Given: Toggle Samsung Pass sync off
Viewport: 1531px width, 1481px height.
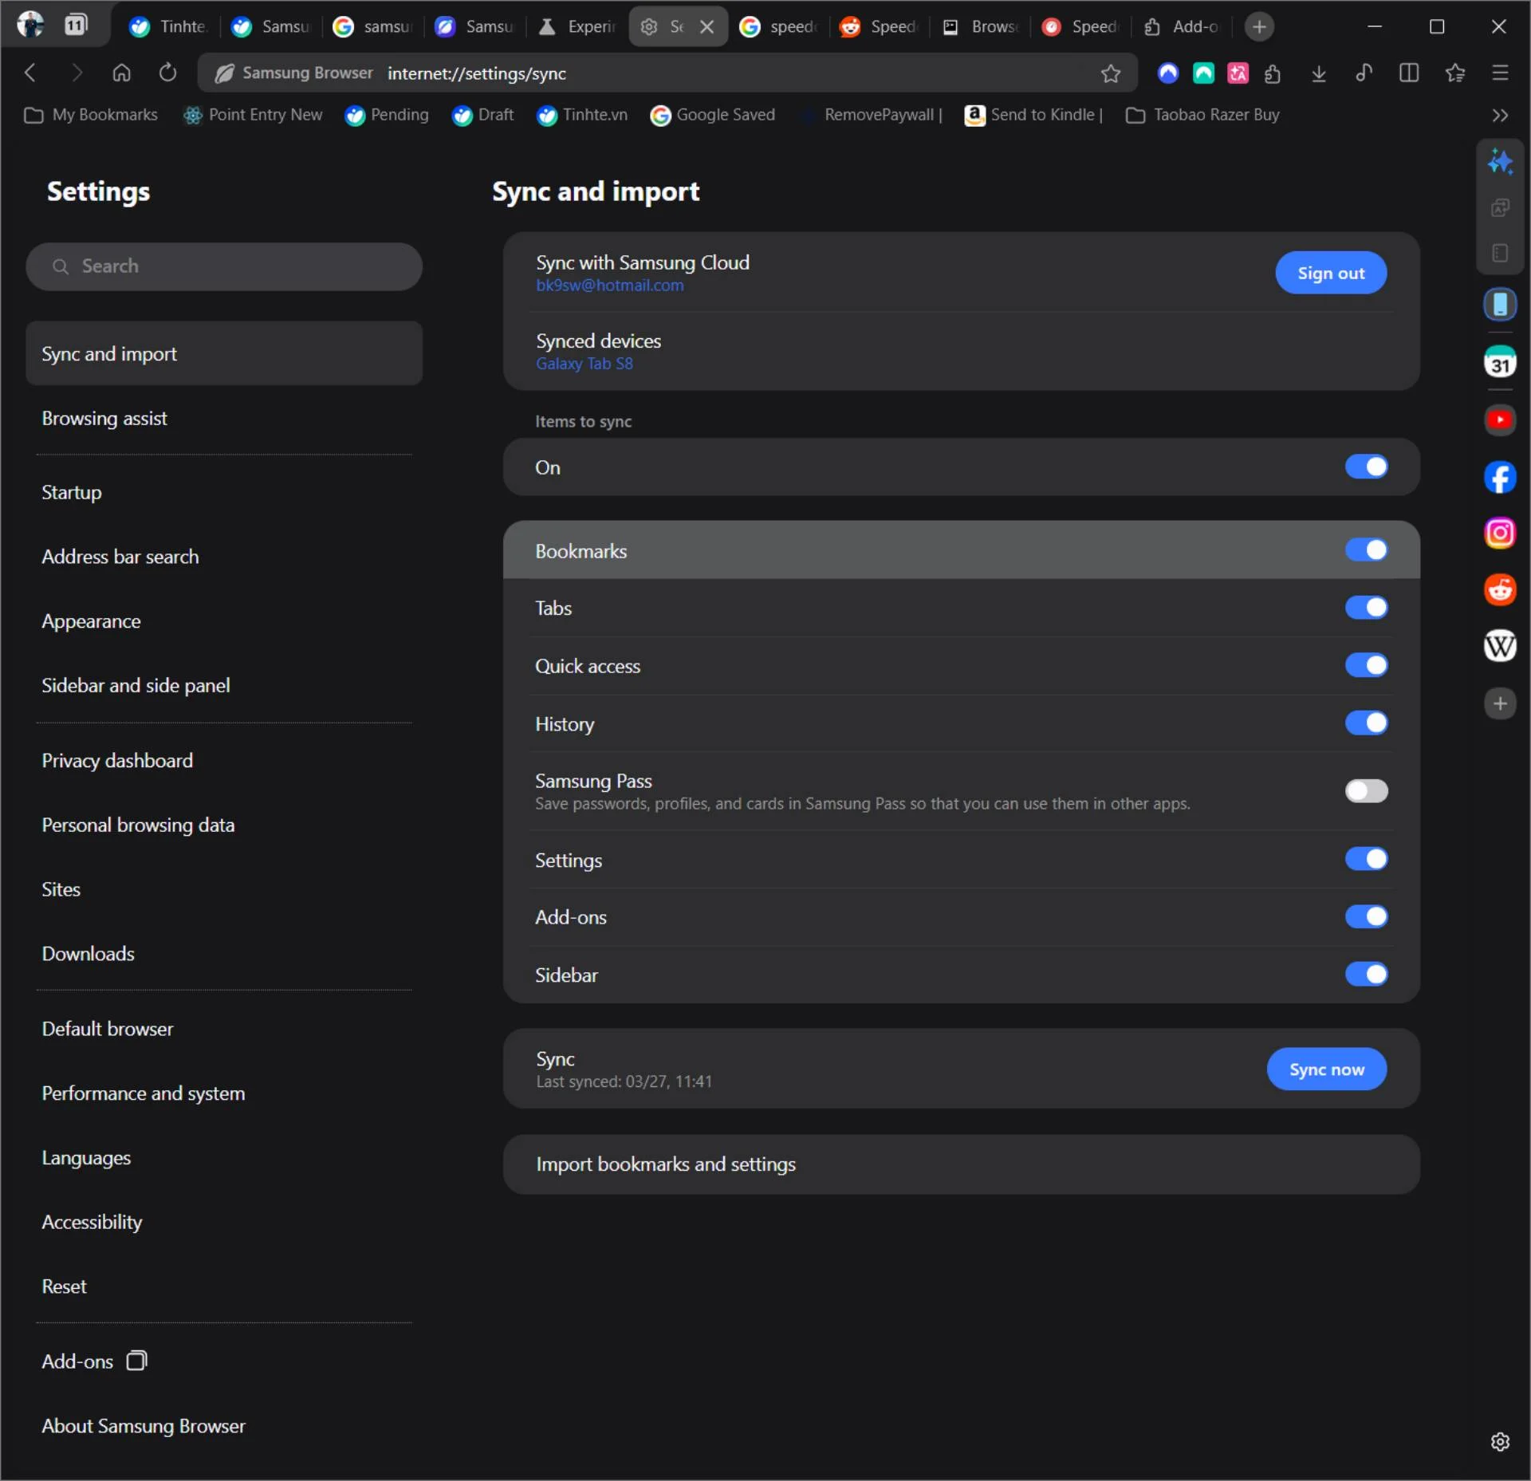Looking at the screenshot, I should coord(1365,790).
